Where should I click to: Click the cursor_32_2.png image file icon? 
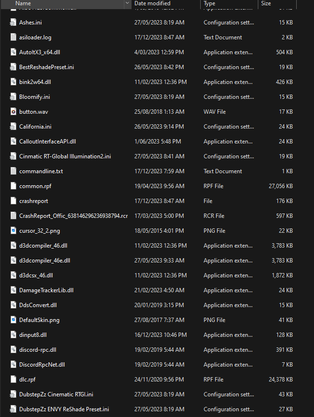tap(13, 231)
